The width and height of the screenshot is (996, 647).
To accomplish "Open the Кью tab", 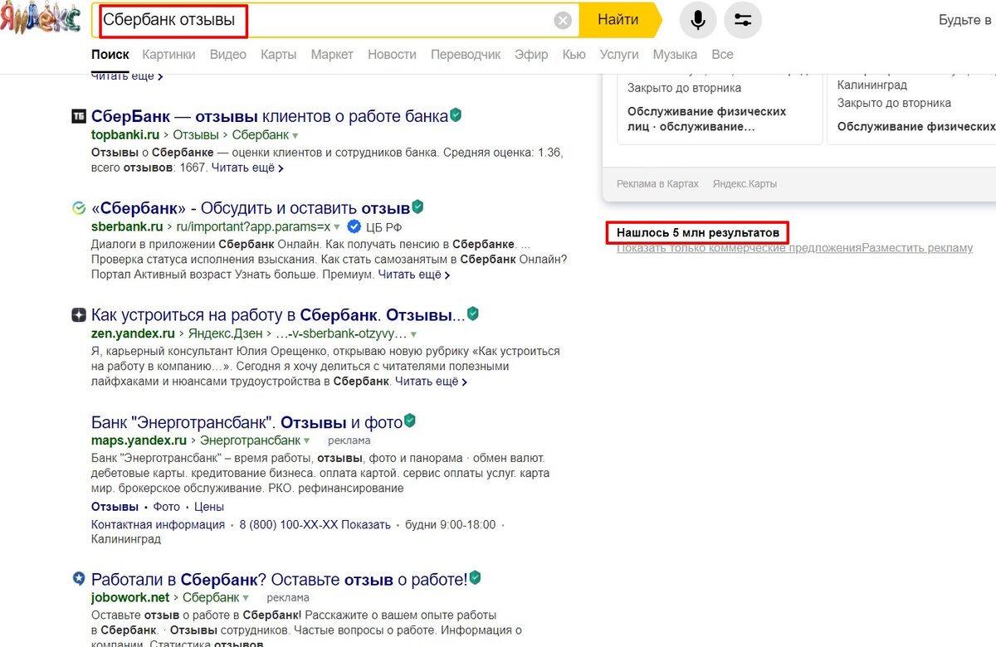I will (574, 54).
